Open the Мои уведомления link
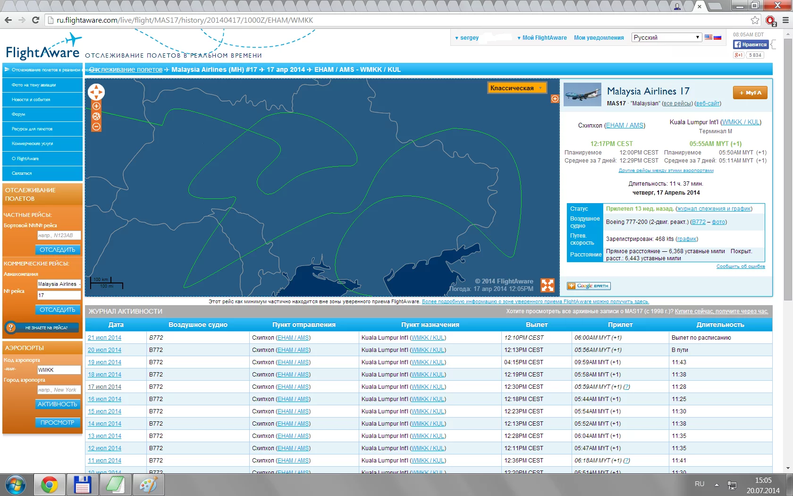Image resolution: width=793 pixels, height=496 pixels. pyautogui.click(x=599, y=38)
